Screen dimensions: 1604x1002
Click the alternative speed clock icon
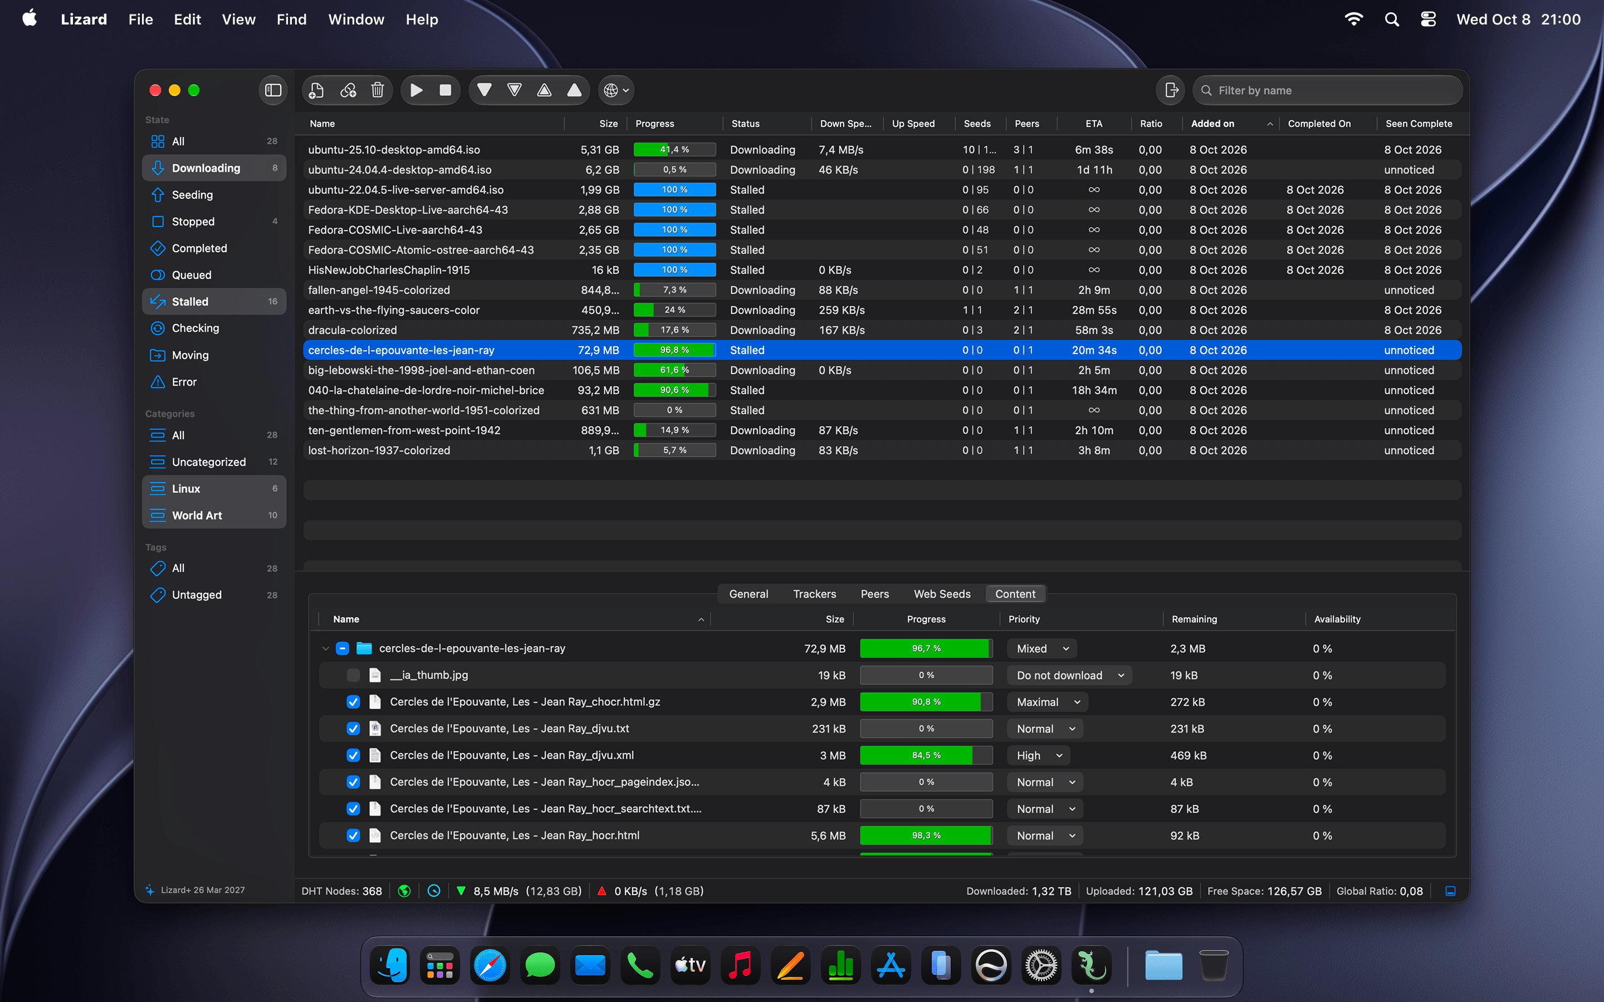pos(433,891)
